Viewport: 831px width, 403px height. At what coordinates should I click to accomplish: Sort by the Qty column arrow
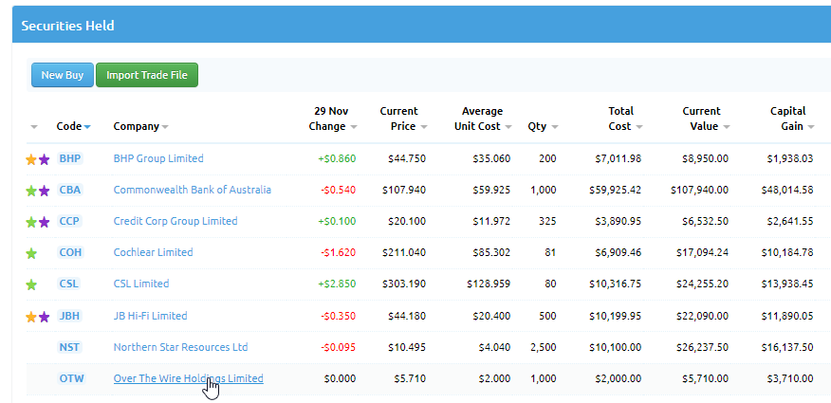coord(554,127)
